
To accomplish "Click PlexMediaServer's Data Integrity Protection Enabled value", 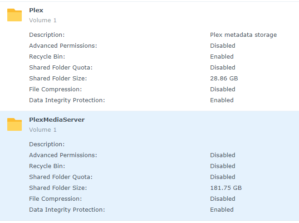I will [x=221, y=210].
